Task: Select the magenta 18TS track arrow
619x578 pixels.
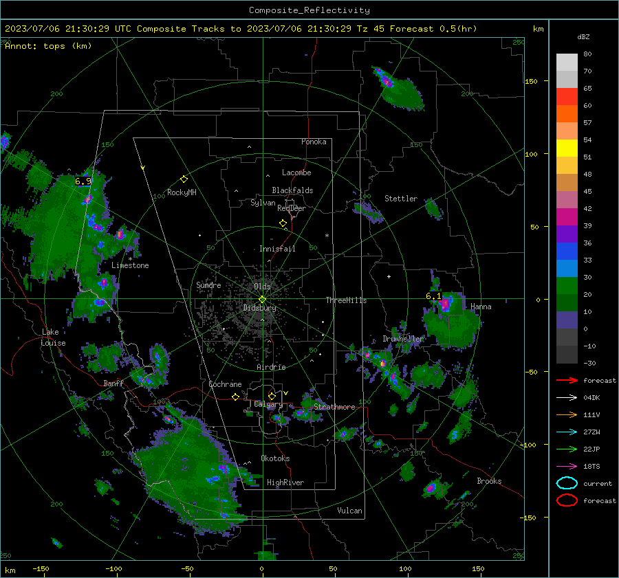Action: click(x=567, y=467)
